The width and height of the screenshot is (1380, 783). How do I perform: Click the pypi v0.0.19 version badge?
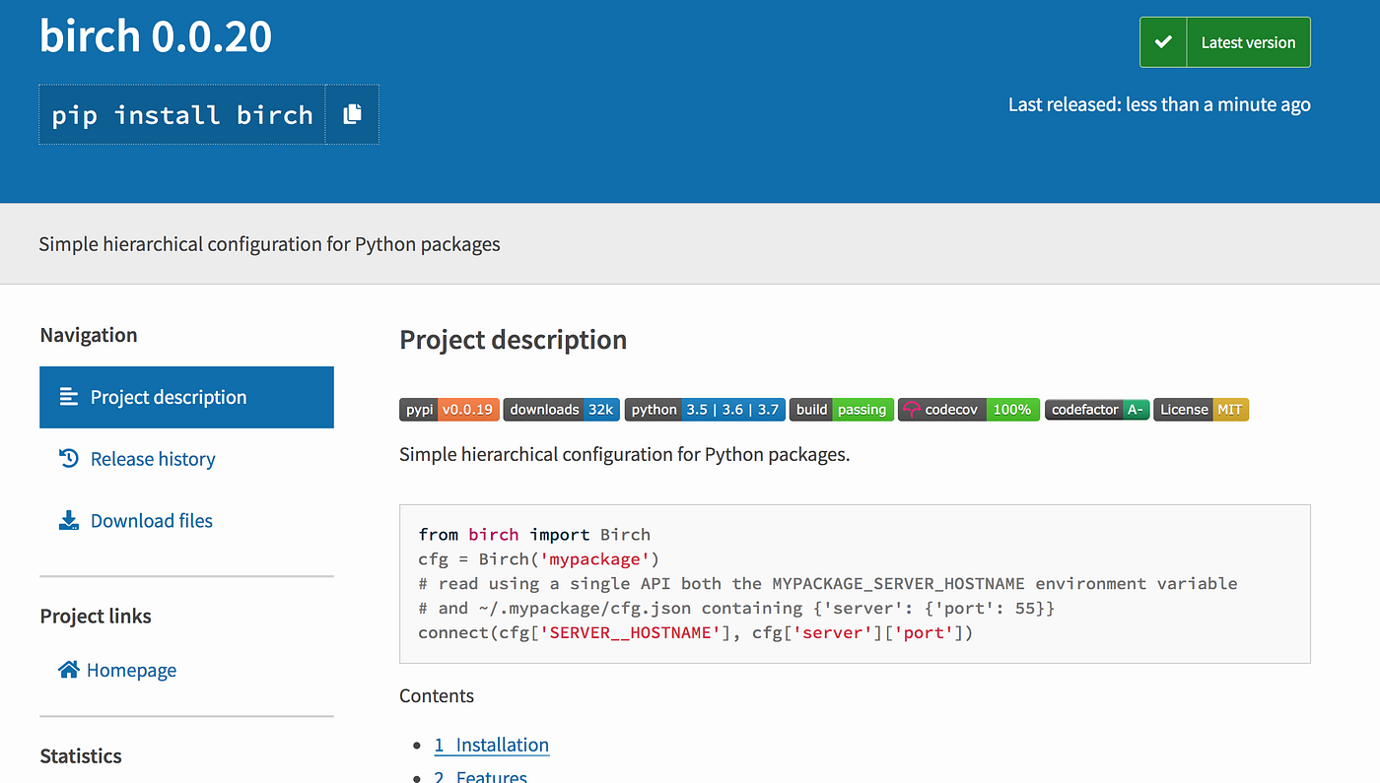click(x=449, y=410)
